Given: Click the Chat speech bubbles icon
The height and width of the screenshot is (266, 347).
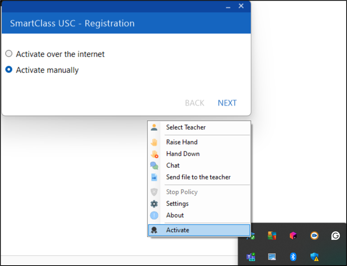Looking at the screenshot, I should tap(154, 166).
